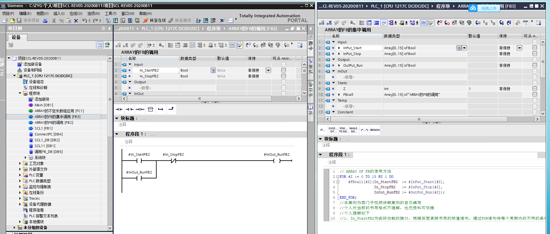Insert a normally open contact

click(x=119, y=109)
